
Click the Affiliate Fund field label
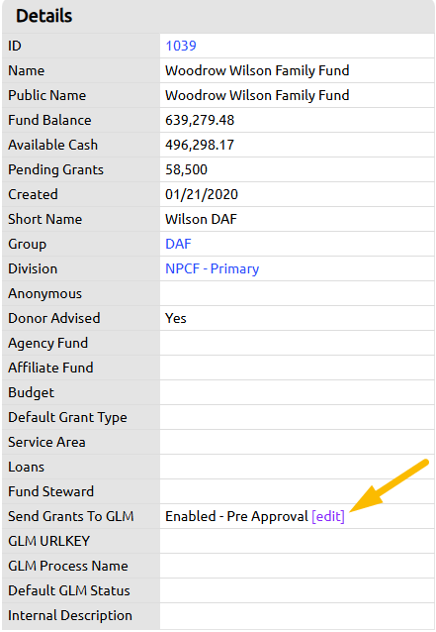(50, 368)
